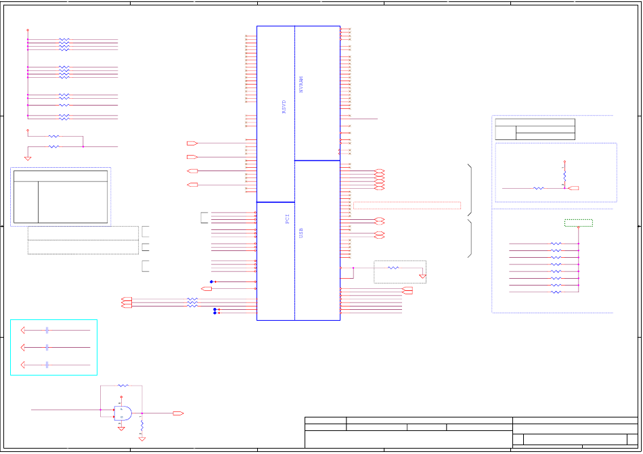Select the vertical pull-down resistor at the AND gate output

(x=142, y=426)
